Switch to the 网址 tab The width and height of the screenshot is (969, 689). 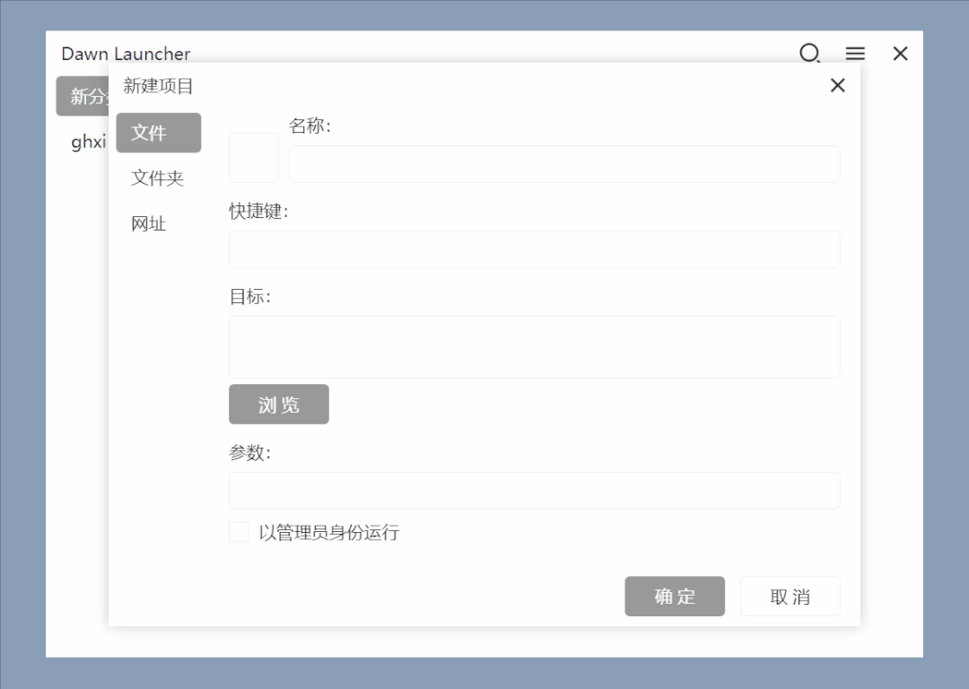tap(149, 223)
